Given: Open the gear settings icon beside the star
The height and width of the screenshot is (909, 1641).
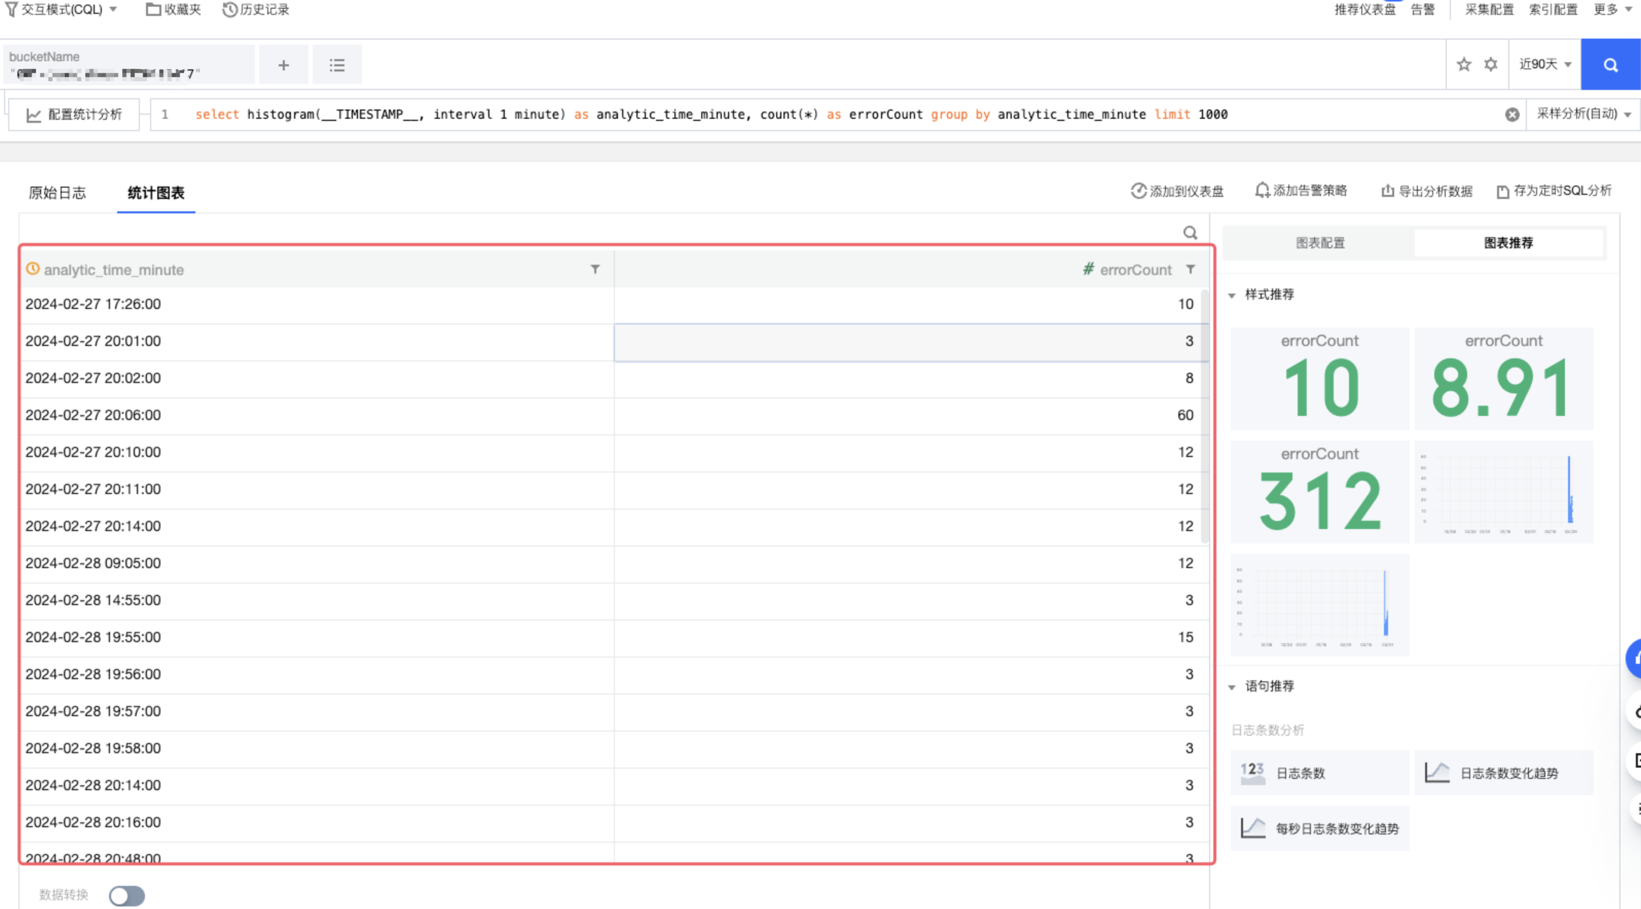Looking at the screenshot, I should point(1491,64).
